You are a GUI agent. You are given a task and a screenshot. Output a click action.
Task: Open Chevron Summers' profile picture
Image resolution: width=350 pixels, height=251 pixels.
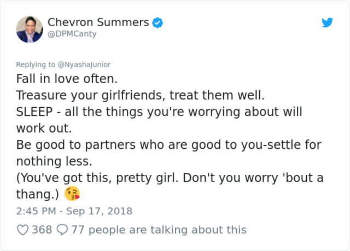30,29
